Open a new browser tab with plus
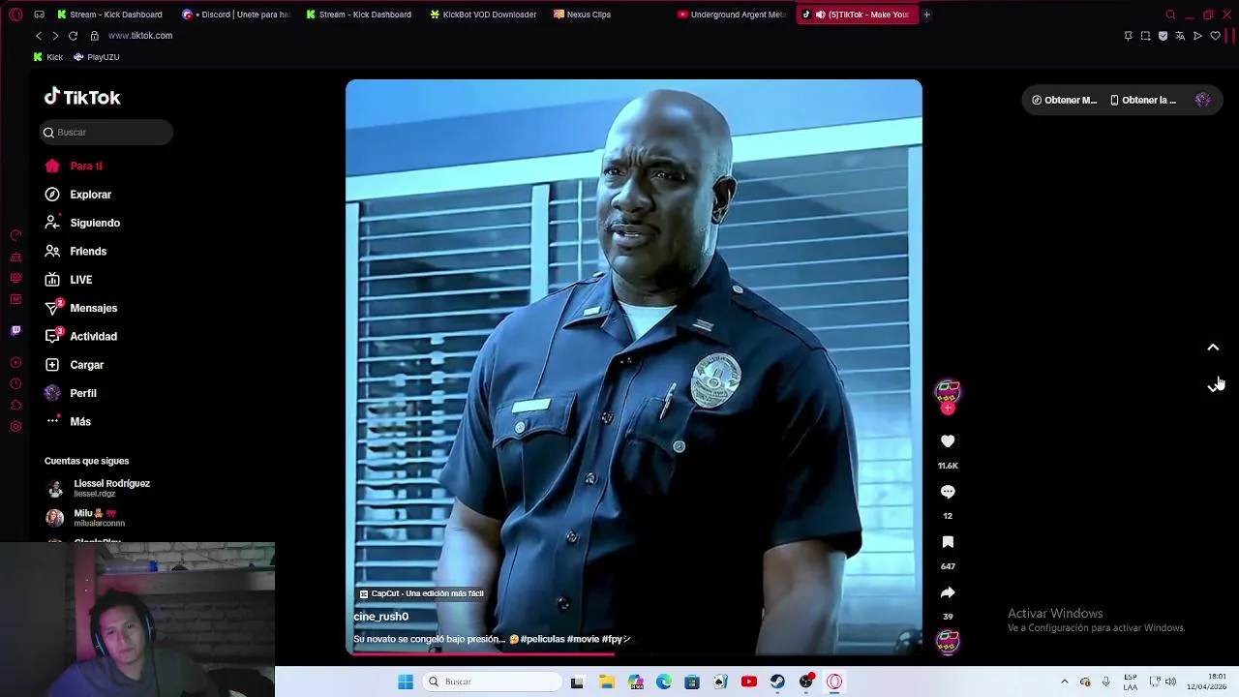Screen dimensions: 1239x697 point(926,15)
